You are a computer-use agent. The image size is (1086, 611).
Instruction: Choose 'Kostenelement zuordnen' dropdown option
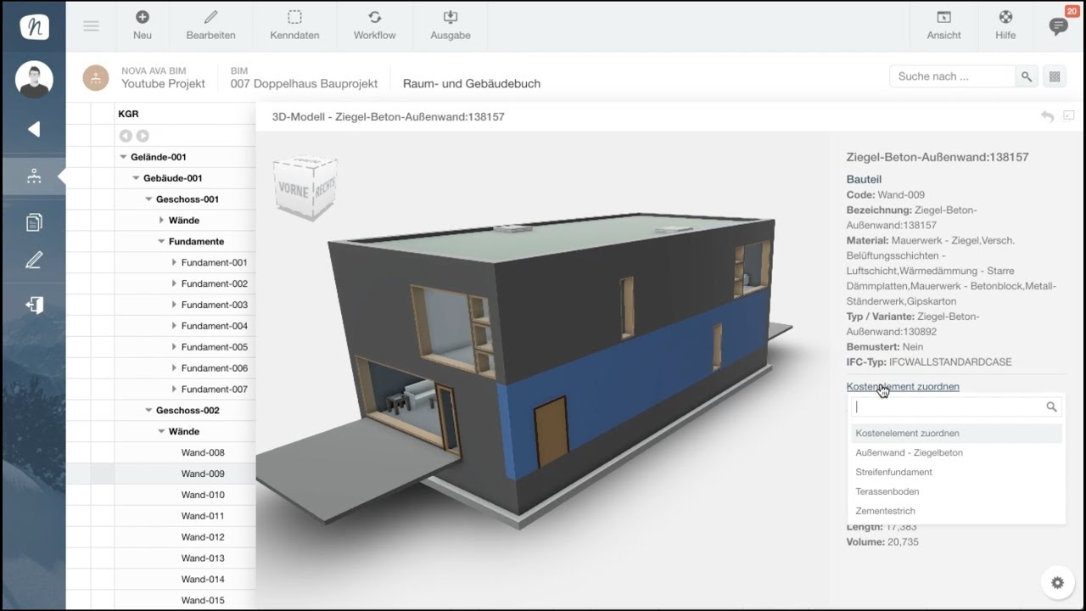click(956, 433)
